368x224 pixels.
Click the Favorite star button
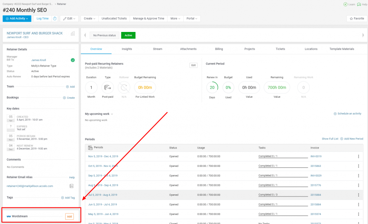tap(356, 18)
